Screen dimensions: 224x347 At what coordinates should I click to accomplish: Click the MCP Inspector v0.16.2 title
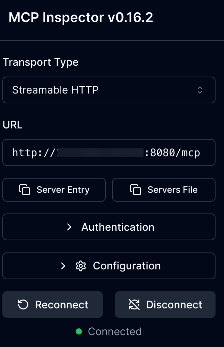click(x=81, y=18)
